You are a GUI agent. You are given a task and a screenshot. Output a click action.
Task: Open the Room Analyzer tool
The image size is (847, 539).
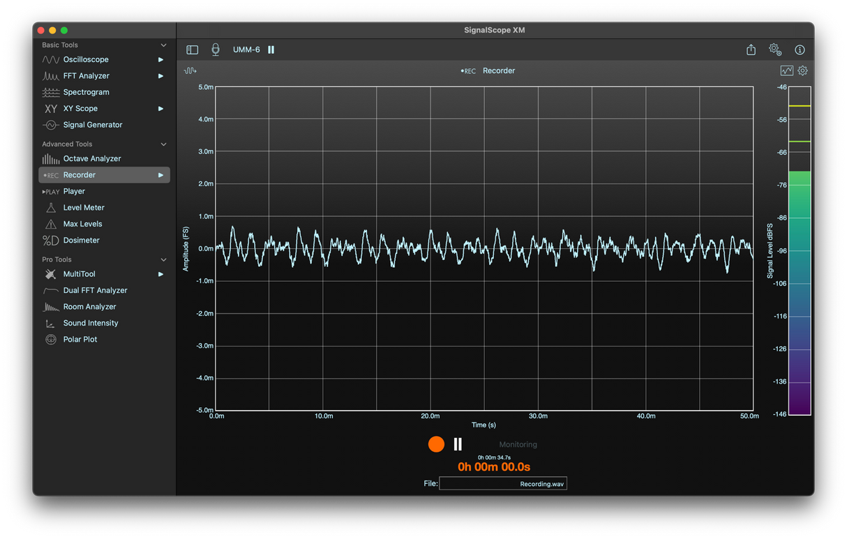(89, 307)
